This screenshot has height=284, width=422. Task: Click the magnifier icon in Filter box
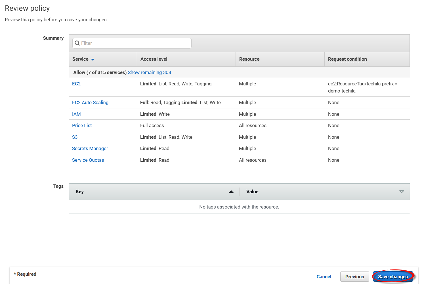pyautogui.click(x=77, y=43)
